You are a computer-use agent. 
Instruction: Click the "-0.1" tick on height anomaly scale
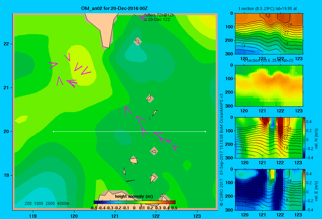126,208
